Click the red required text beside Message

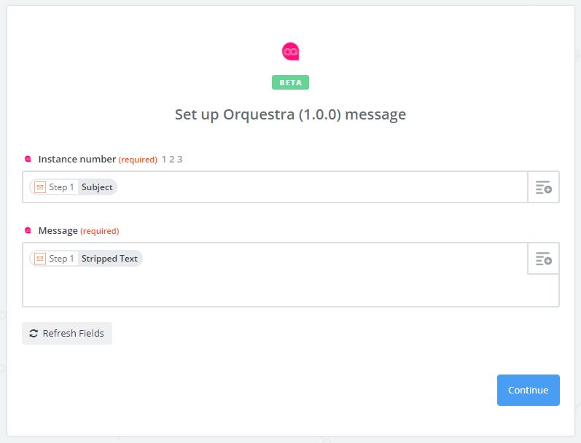[100, 231]
